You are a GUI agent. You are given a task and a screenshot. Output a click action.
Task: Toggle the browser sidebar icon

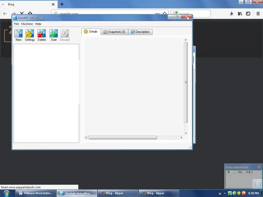[248, 14]
